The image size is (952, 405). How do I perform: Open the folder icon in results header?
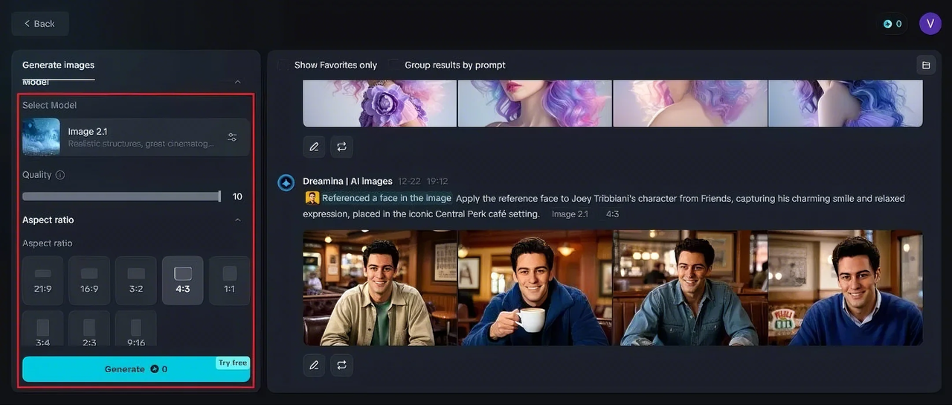click(926, 65)
